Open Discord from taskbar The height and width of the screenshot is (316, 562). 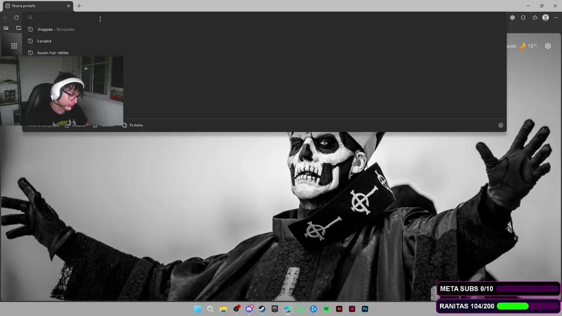pos(249,309)
